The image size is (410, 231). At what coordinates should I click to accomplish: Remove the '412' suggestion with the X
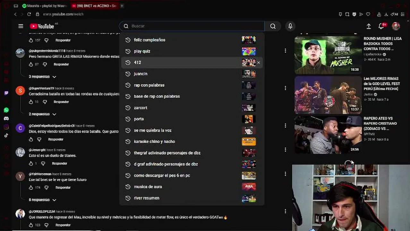(259, 63)
